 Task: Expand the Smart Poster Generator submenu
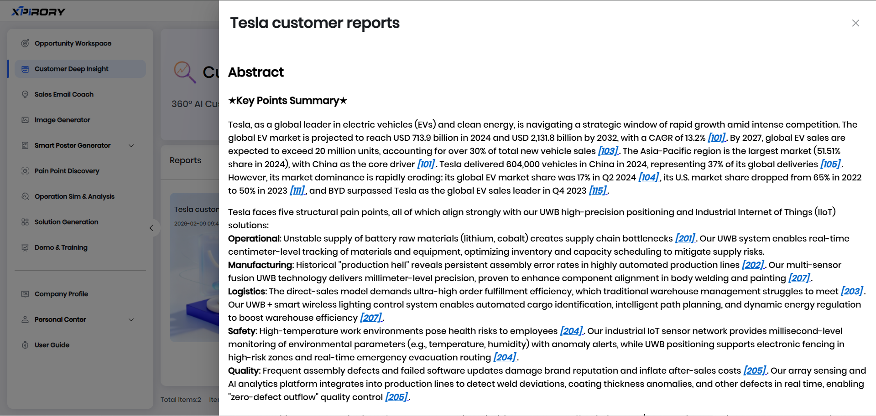131,145
